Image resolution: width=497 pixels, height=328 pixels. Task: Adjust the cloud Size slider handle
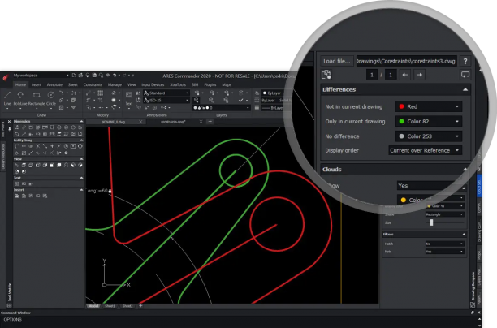(431, 222)
